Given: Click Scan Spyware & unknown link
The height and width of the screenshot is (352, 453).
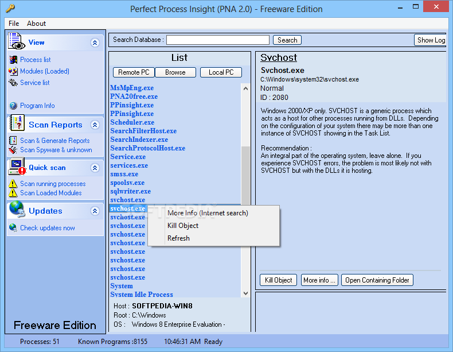Looking at the screenshot, I should (x=56, y=150).
